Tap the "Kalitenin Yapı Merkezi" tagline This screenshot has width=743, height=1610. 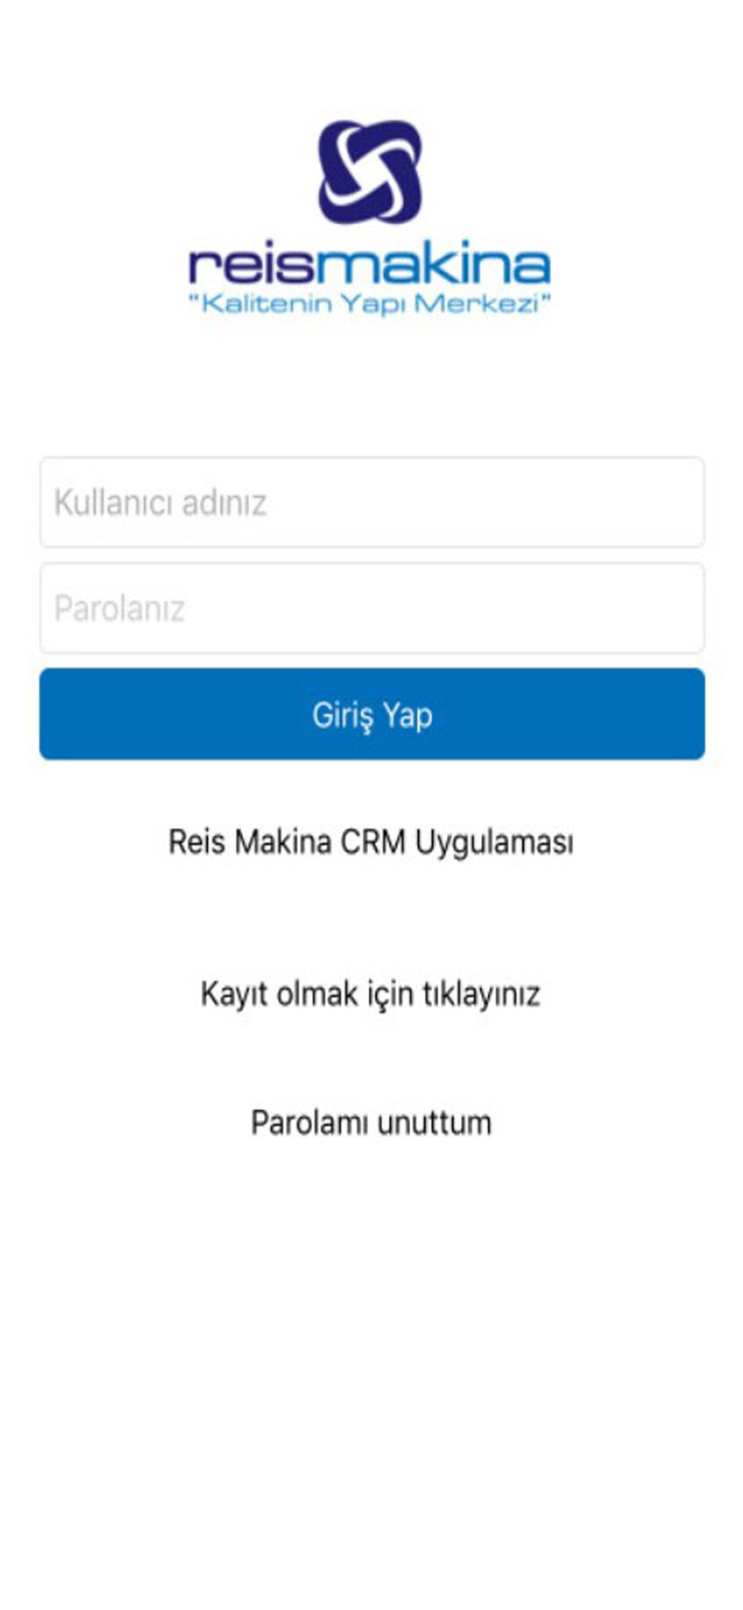(370, 304)
